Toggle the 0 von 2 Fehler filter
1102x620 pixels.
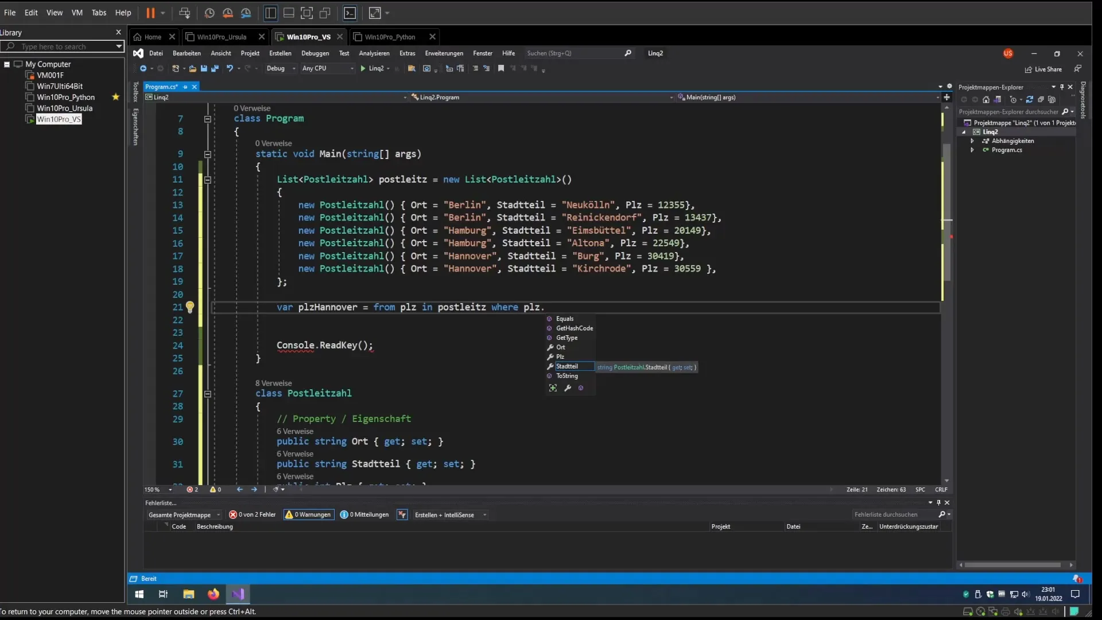253,515
